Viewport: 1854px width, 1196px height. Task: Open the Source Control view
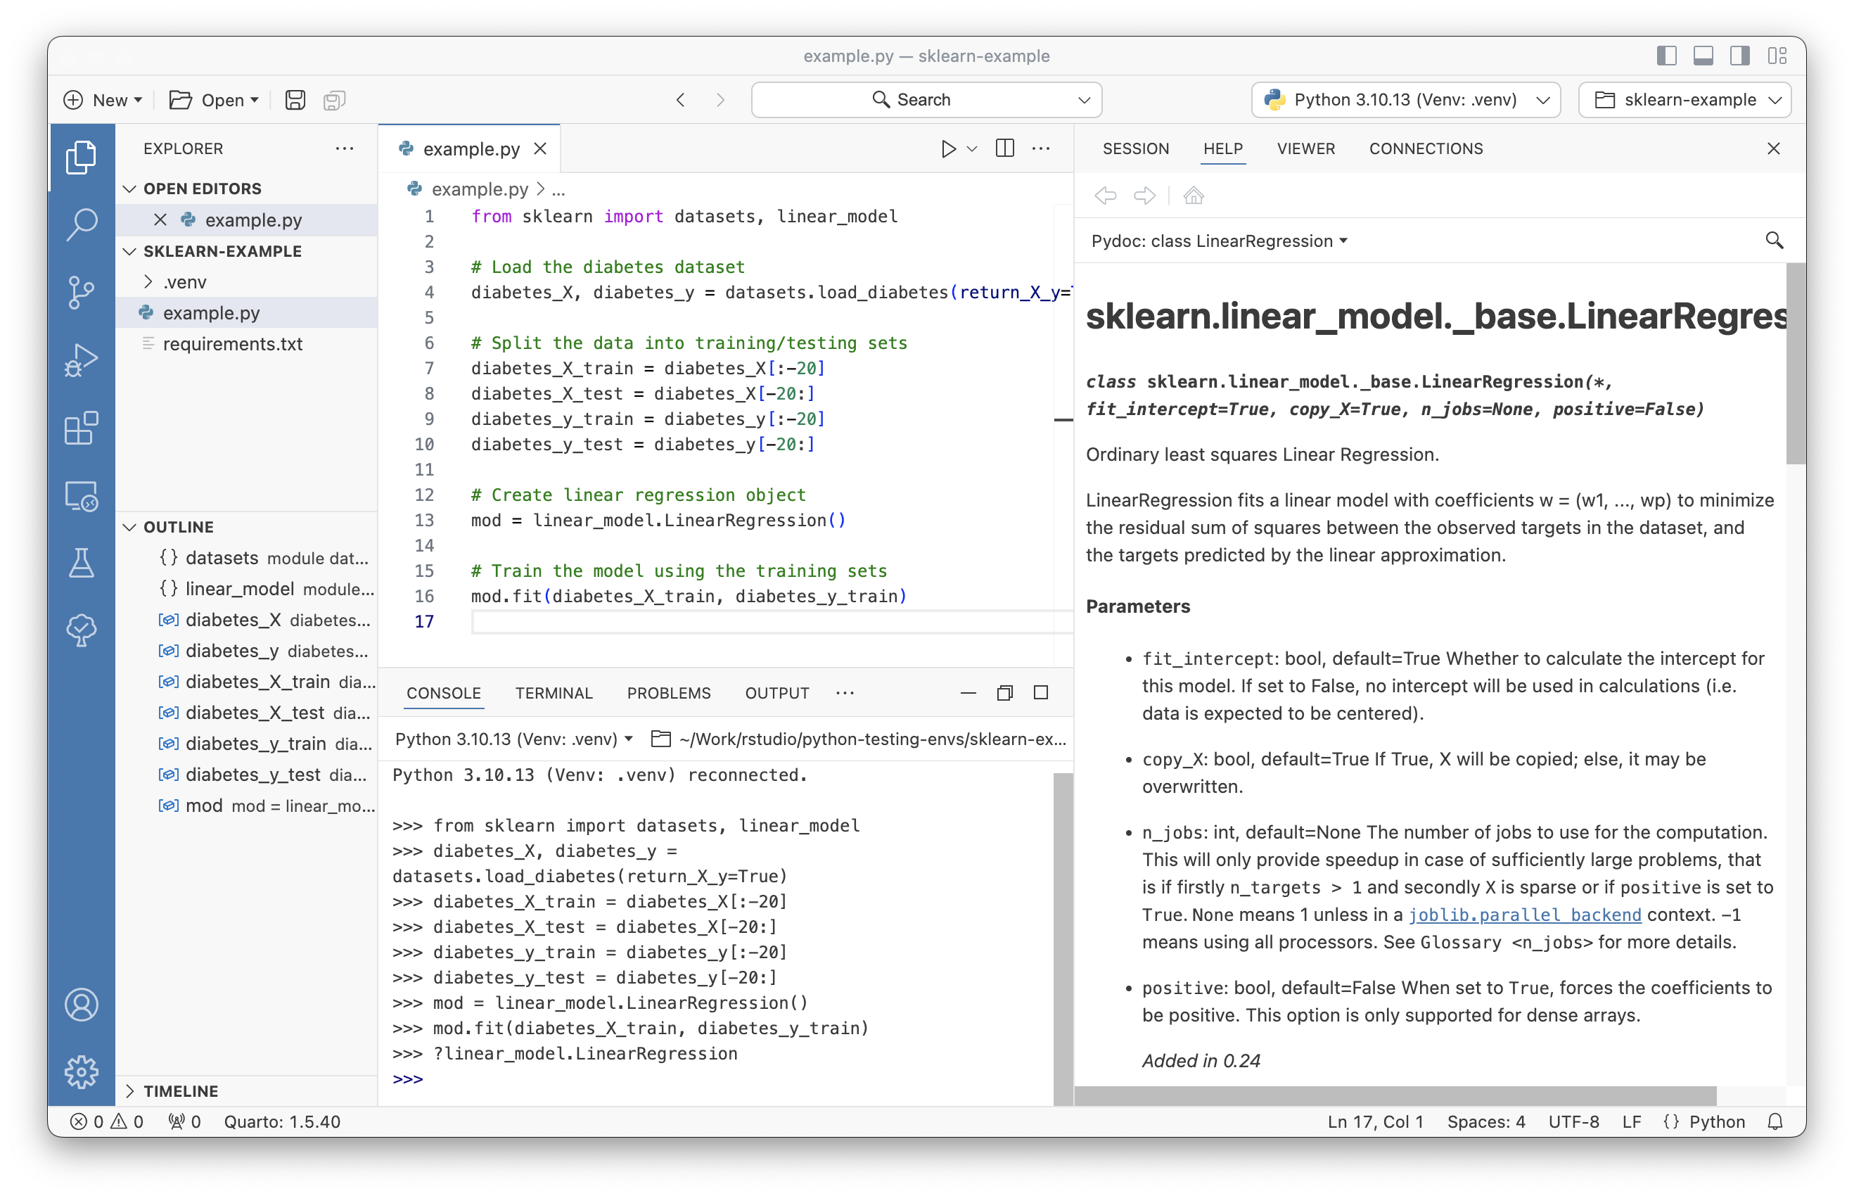click(81, 292)
